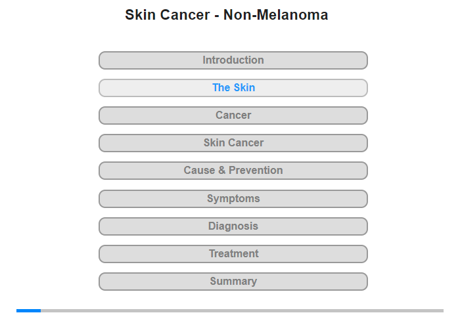Viewport: 460px width, 315px height.
Task: Click the far right end of the progress bar
Action: [x=442, y=310]
